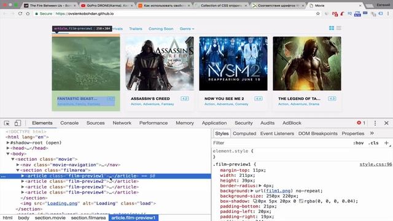Show more Styles sidebar tabs chevron
Viewport: 393px width, 221px height.
tap(372, 133)
